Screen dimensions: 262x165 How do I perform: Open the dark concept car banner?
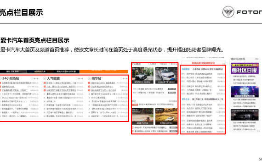coord(245,115)
